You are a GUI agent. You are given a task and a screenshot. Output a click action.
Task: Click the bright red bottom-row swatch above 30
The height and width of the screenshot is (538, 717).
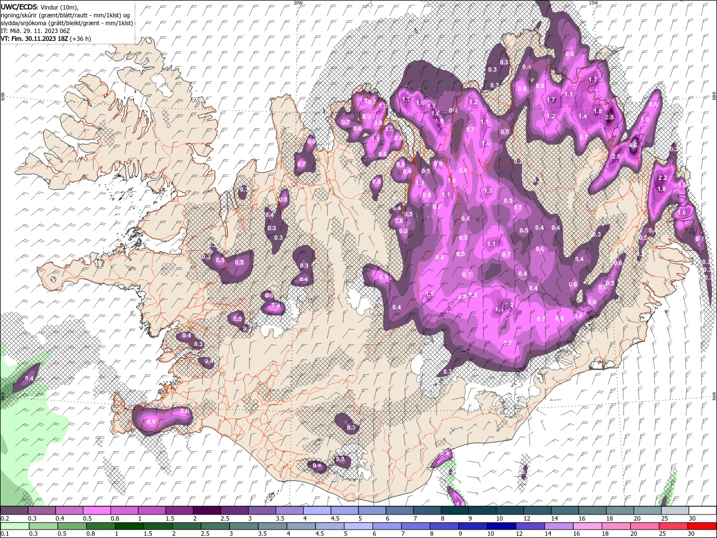[x=702, y=526]
